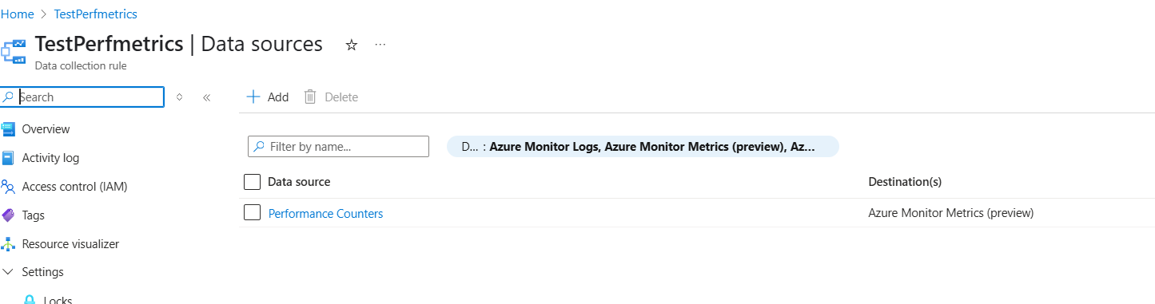The width and height of the screenshot is (1155, 304).
Task: Click the Overview sidebar icon
Action: pyautogui.click(x=8, y=129)
